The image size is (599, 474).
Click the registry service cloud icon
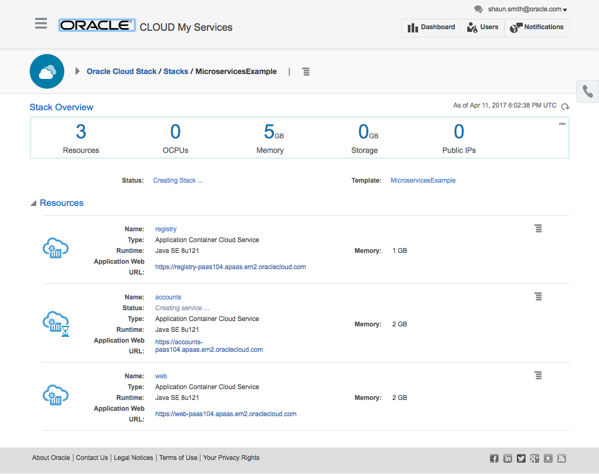pyautogui.click(x=56, y=248)
